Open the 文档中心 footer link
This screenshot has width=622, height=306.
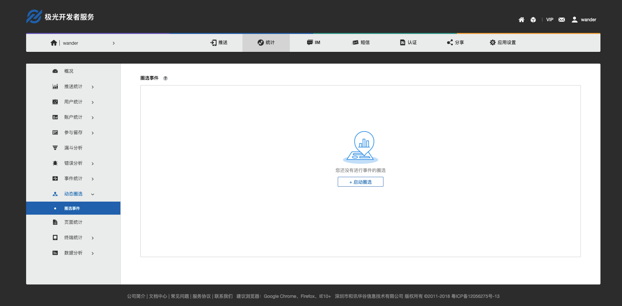tap(158, 296)
